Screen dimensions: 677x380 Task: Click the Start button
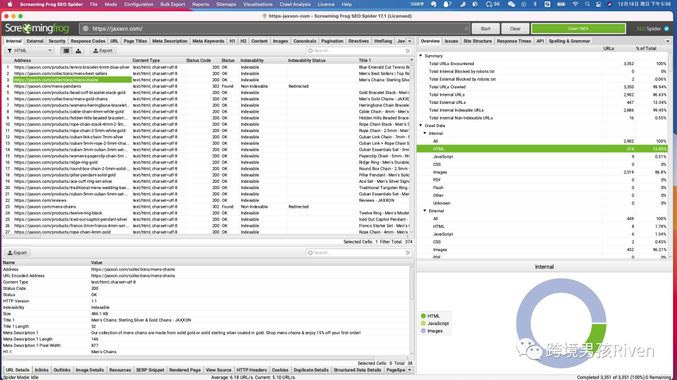[x=485, y=28]
